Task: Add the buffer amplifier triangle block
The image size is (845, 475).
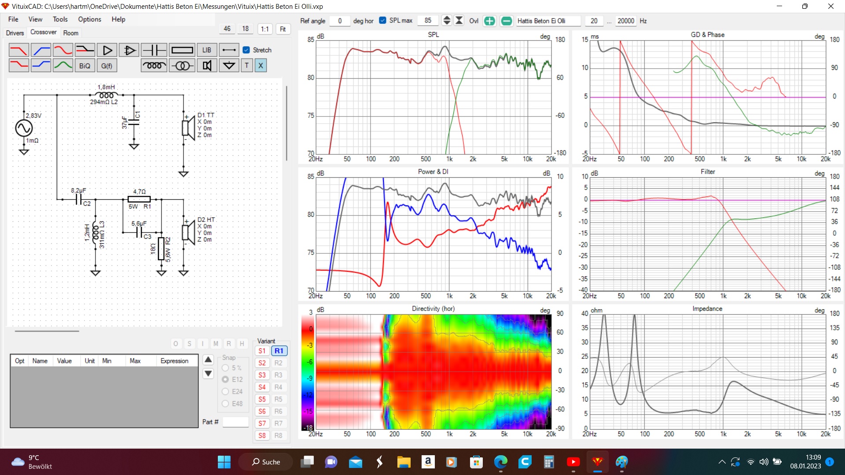Action: click(x=107, y=50)
